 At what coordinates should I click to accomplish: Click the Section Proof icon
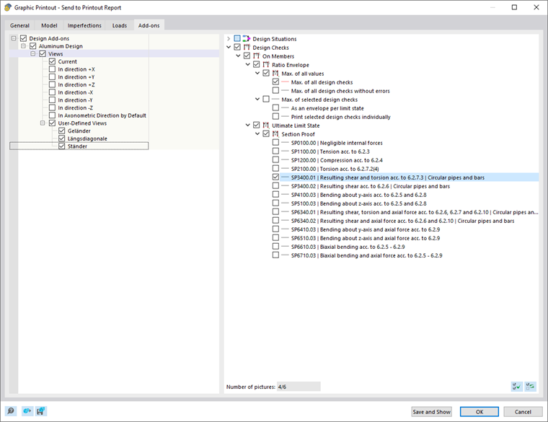click(275, 134)
